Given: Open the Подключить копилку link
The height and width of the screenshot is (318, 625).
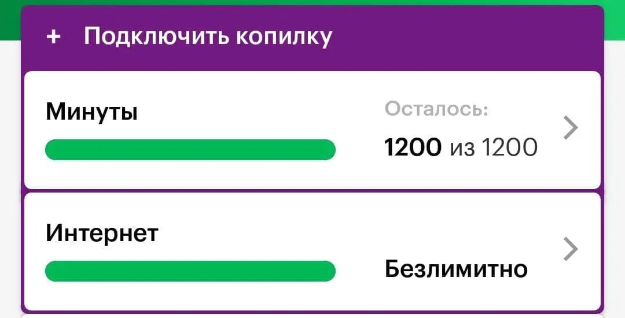Looking at the screenshot, I should coord(208,37).
